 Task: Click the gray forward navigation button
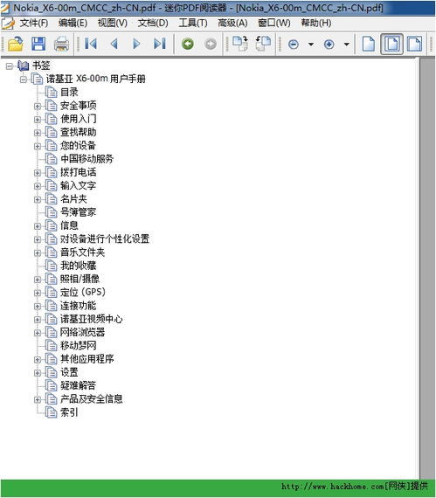tap(211, 44)
